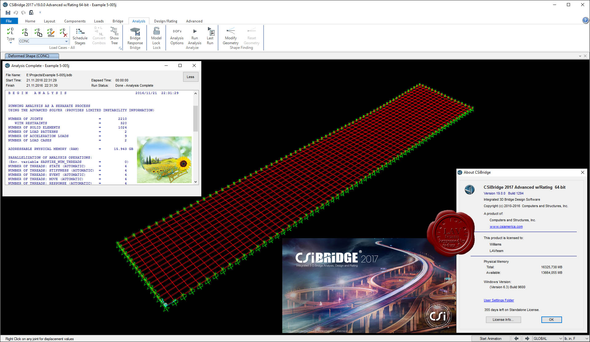Image resolution: width=590 pixels, height=342 pixels.
Task: Open Load Cases group dialog launcher
Action: 120,48
